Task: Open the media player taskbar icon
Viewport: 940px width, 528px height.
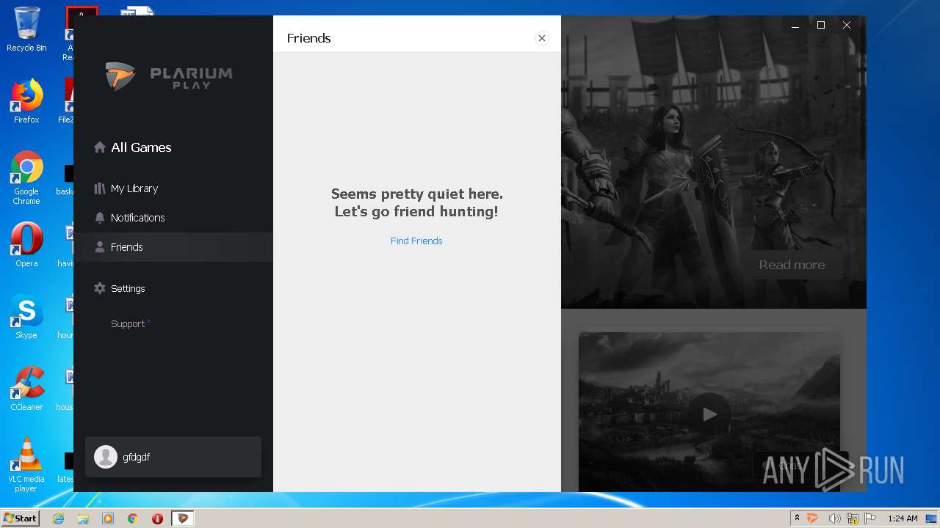Action: [108, 518]
